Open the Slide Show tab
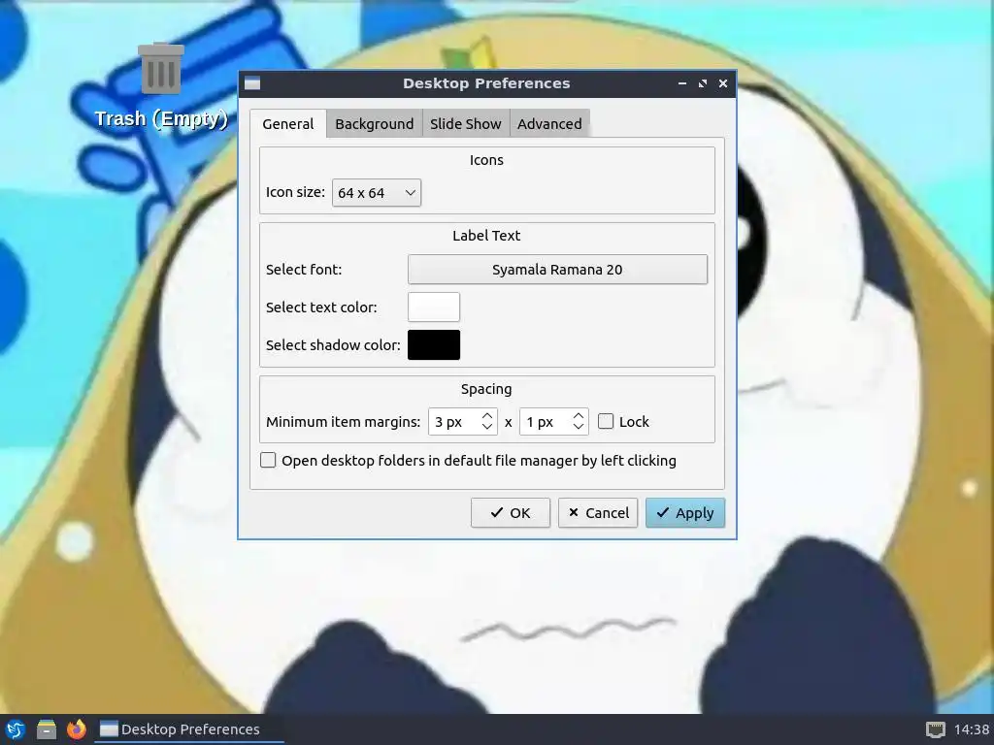 pyautogui.click(x=465, y=123)
